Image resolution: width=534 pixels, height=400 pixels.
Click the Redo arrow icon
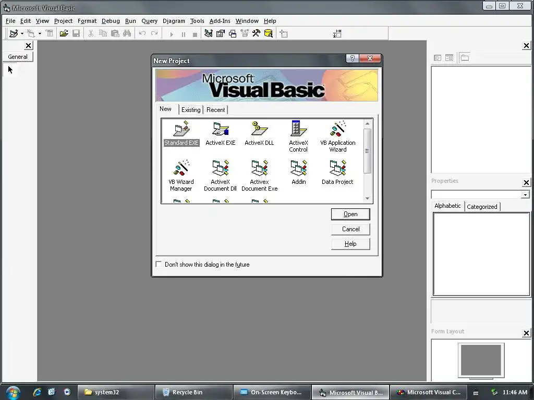point(154,33)
